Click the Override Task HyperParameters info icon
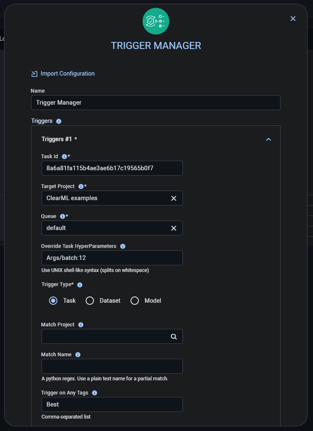The image size is (313, 431). [123, 246]
